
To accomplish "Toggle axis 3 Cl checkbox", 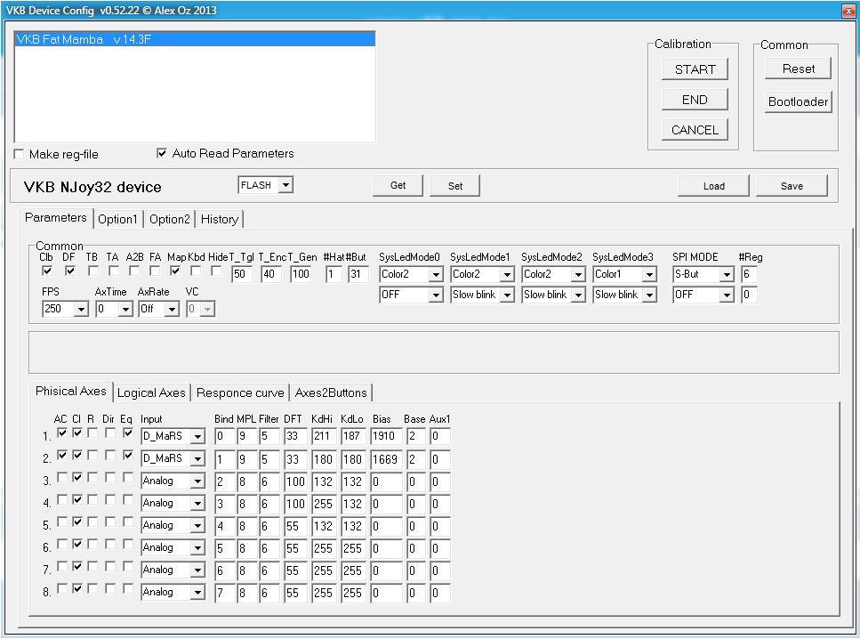I will pyautogui.click(x=77, y=478).
